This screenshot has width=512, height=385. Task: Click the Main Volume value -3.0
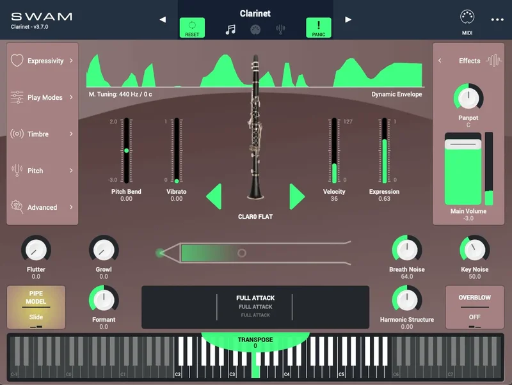click(468, 218)
